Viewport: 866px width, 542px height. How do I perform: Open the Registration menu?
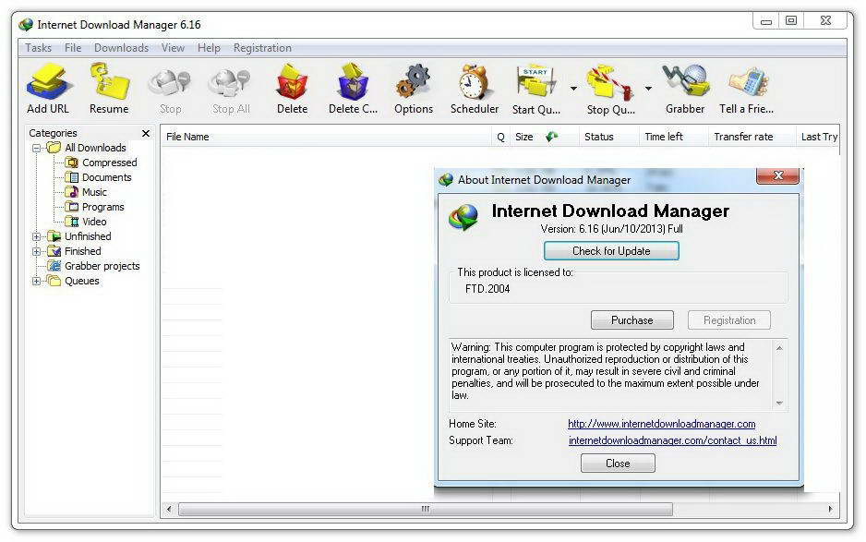pos(261,47)
